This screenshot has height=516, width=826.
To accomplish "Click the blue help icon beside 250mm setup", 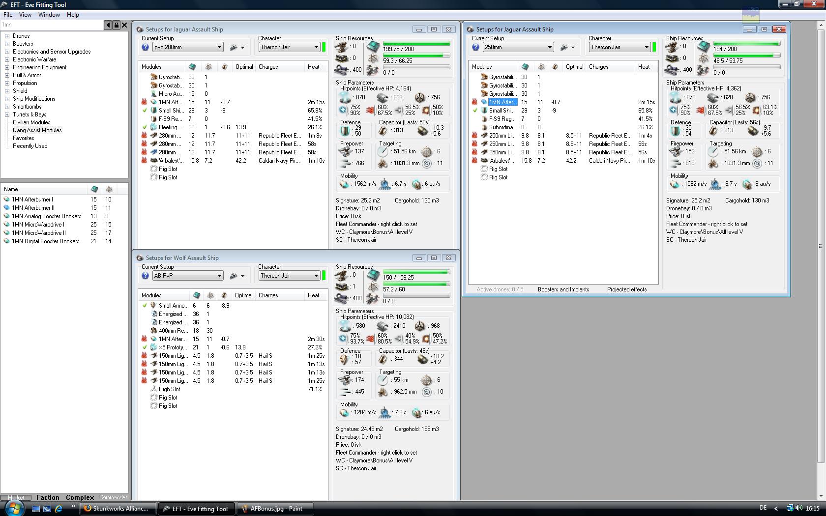I will pos(475,47).
